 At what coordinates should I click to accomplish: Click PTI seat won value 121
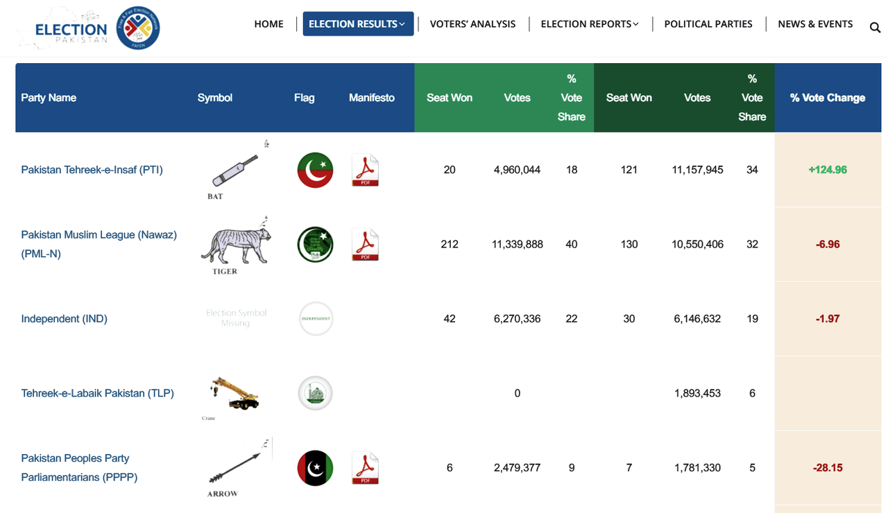(629, 170)
